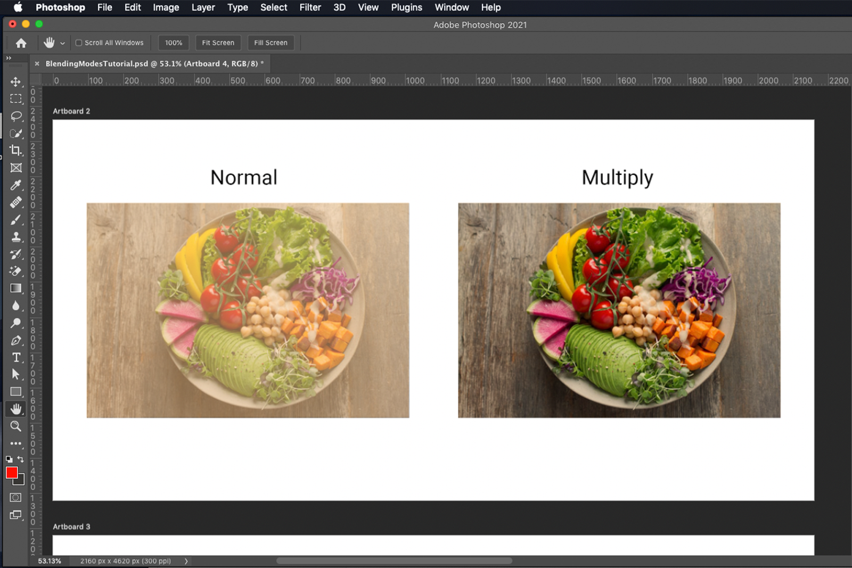Image resolution: width=852 pixels, height=568 pixels.
Task: Pick the Eyedropper tool
Action: coord(15,185)
